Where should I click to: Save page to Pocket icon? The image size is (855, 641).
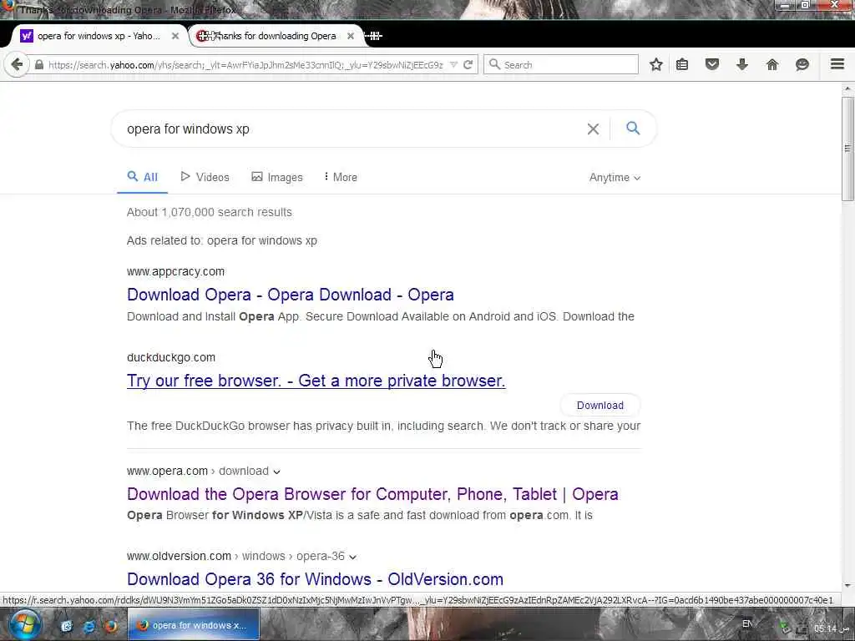(712, 65)
